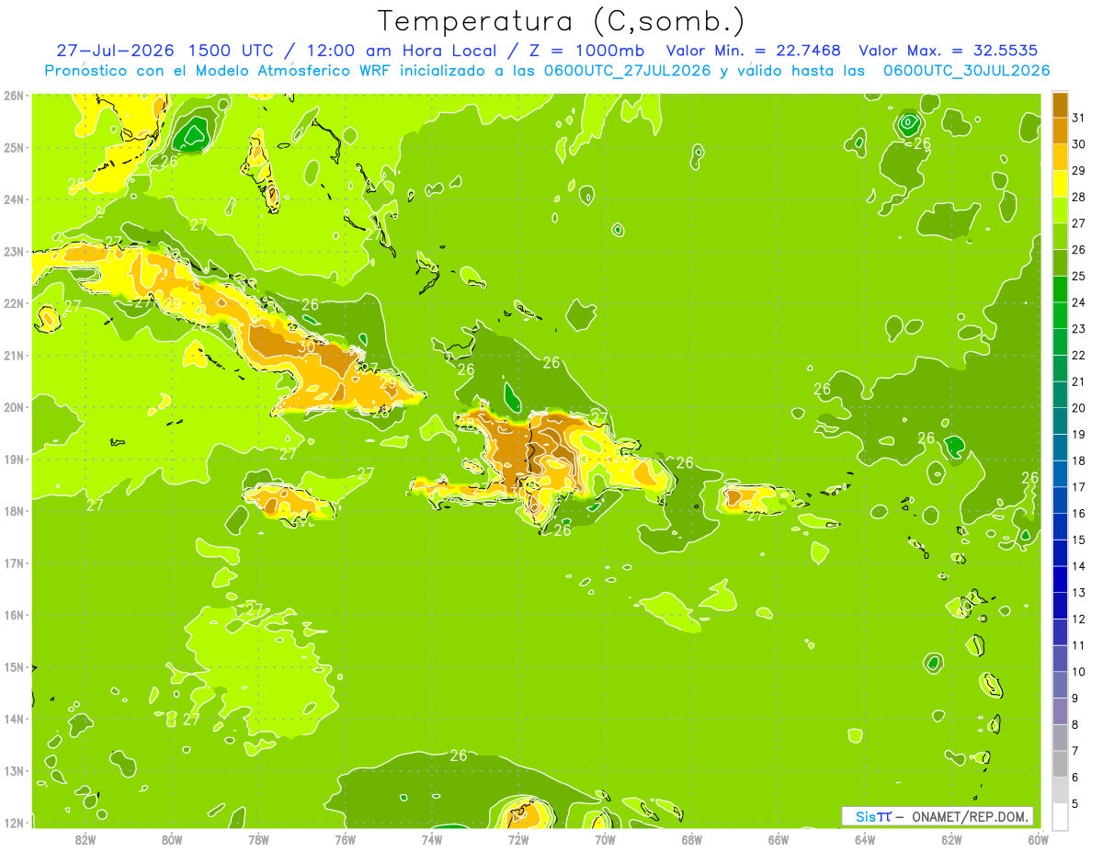Click the "29" label on the color scale
The height and width of the screenshot is (852, 1103).
pos(1078,171)
